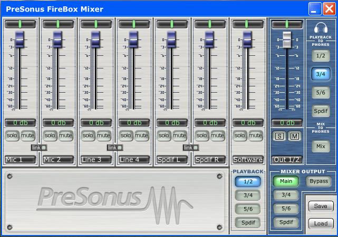Viewport: 338px width, 237px height.
Task: Select Main mixer output
Action: [286, 181]
